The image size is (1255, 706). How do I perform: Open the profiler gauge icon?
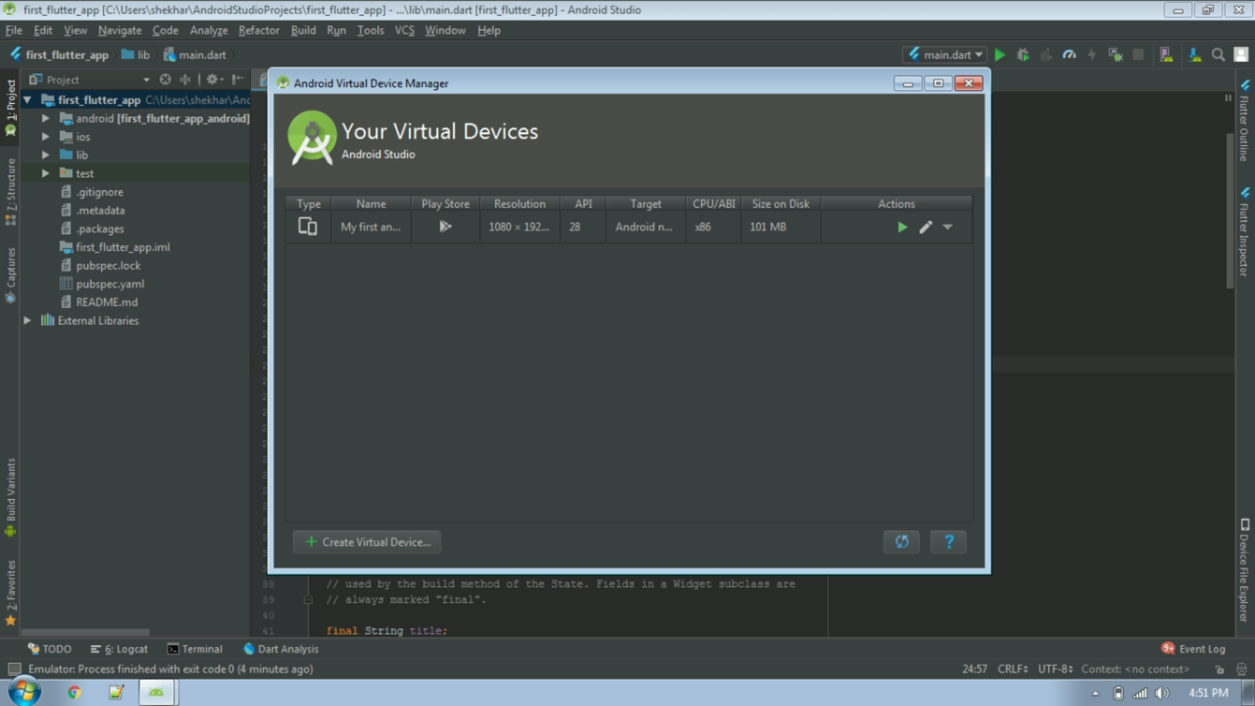(1069, 55)
